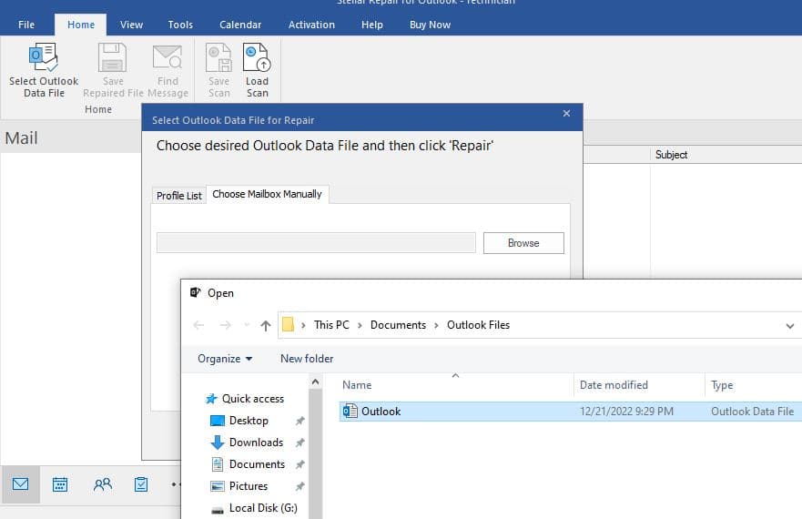This screenshot has height=519, width=802.
Task: Open the Calendar ribbon tab
Action: pyautogui.click(x=240, y=25)
